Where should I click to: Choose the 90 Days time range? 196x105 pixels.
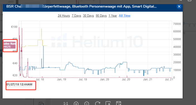coord(101,16)
